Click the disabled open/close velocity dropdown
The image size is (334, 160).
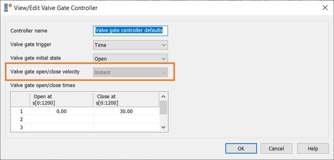click(x=130, y=72)
